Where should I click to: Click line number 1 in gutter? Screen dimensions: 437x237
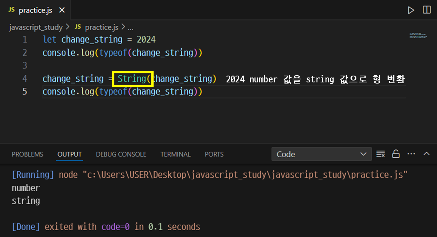25,40
